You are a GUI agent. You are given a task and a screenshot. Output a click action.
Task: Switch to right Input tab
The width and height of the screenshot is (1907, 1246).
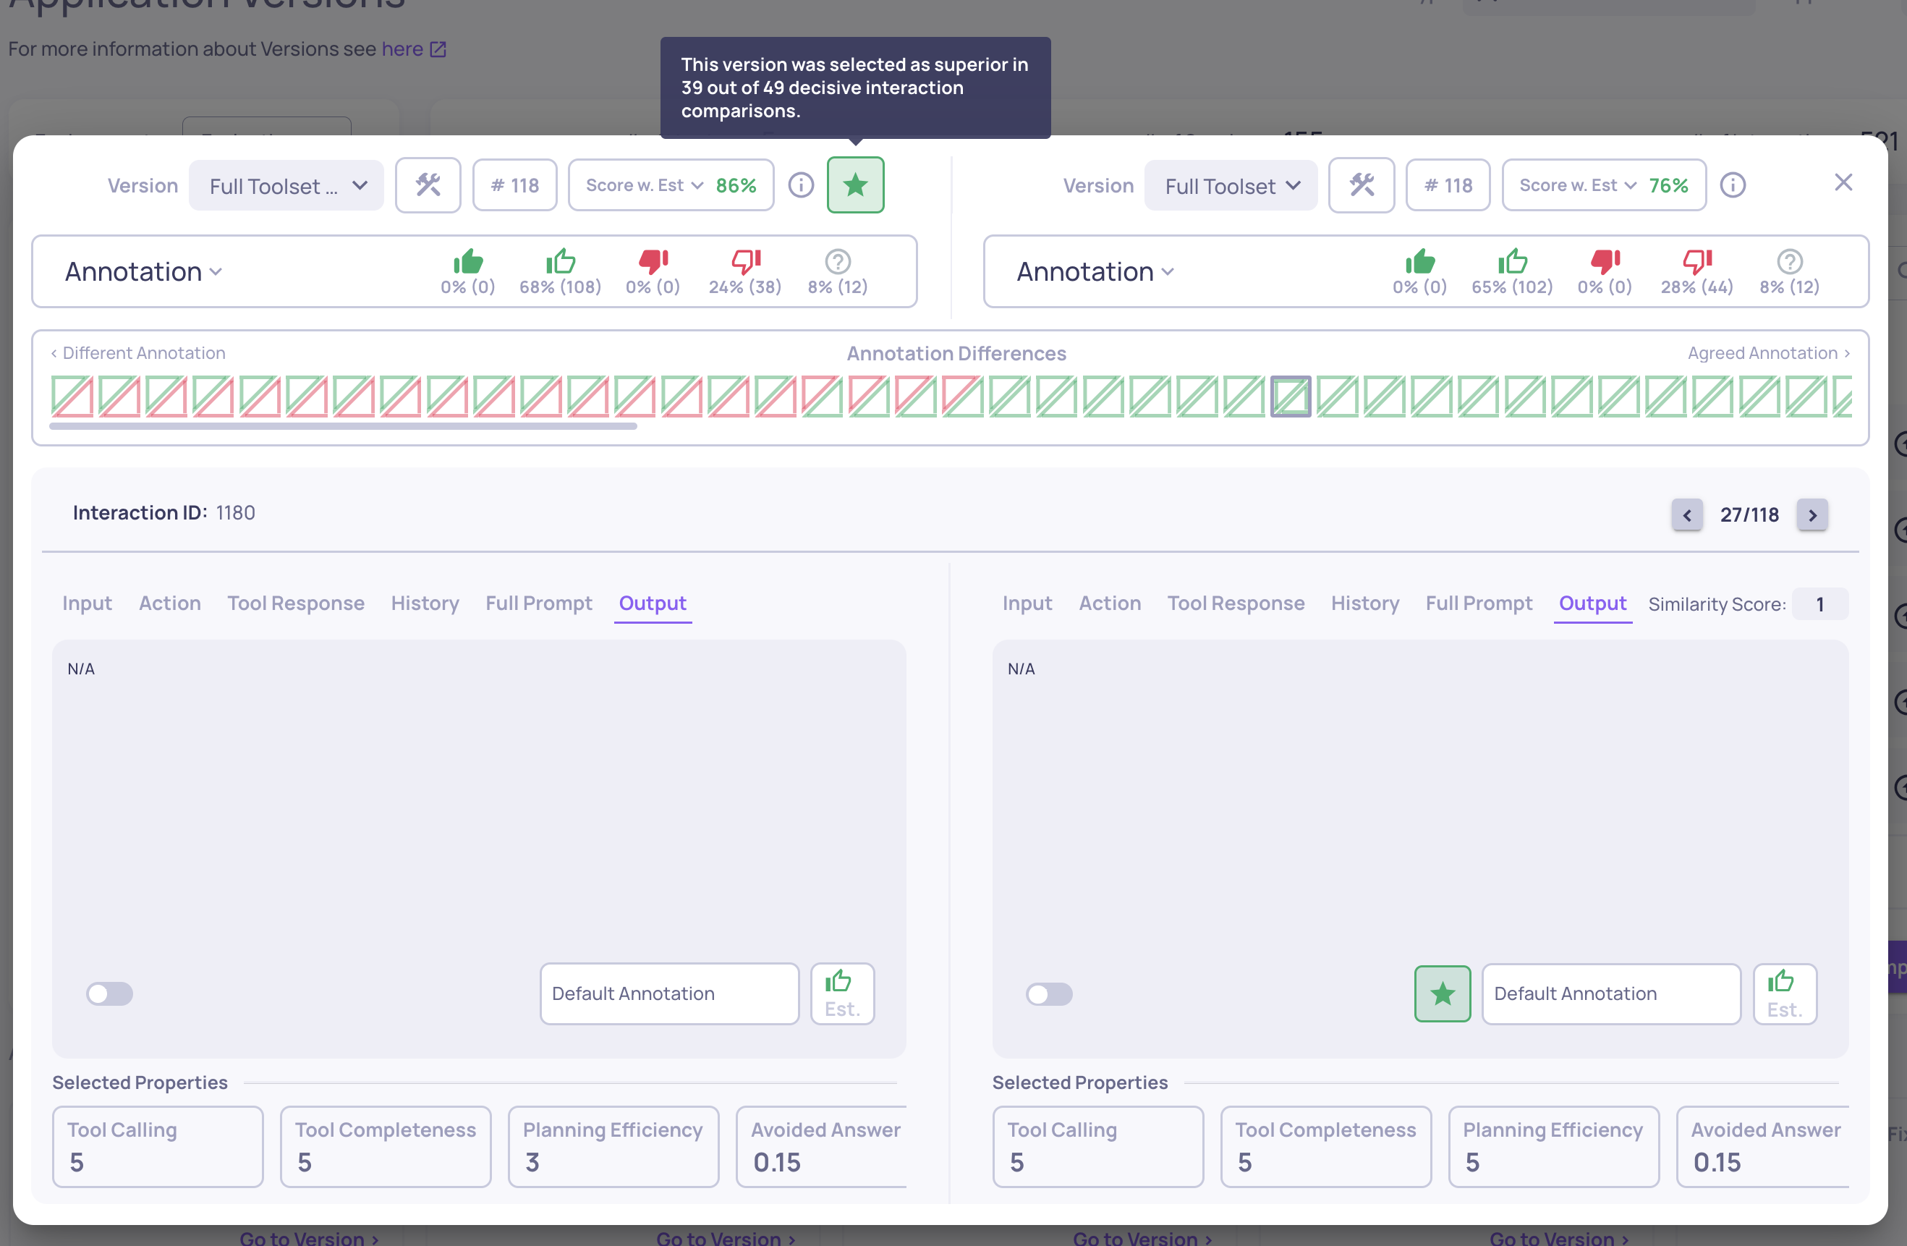pyautogui.click(x=1027, y=603)
